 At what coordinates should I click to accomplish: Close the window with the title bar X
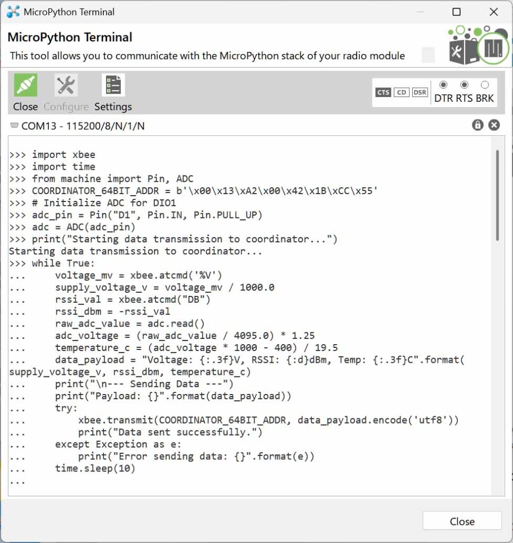pyautogui.click(x=493, y=12)
